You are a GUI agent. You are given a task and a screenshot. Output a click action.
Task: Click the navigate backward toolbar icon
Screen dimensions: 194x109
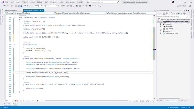(4, 6)
